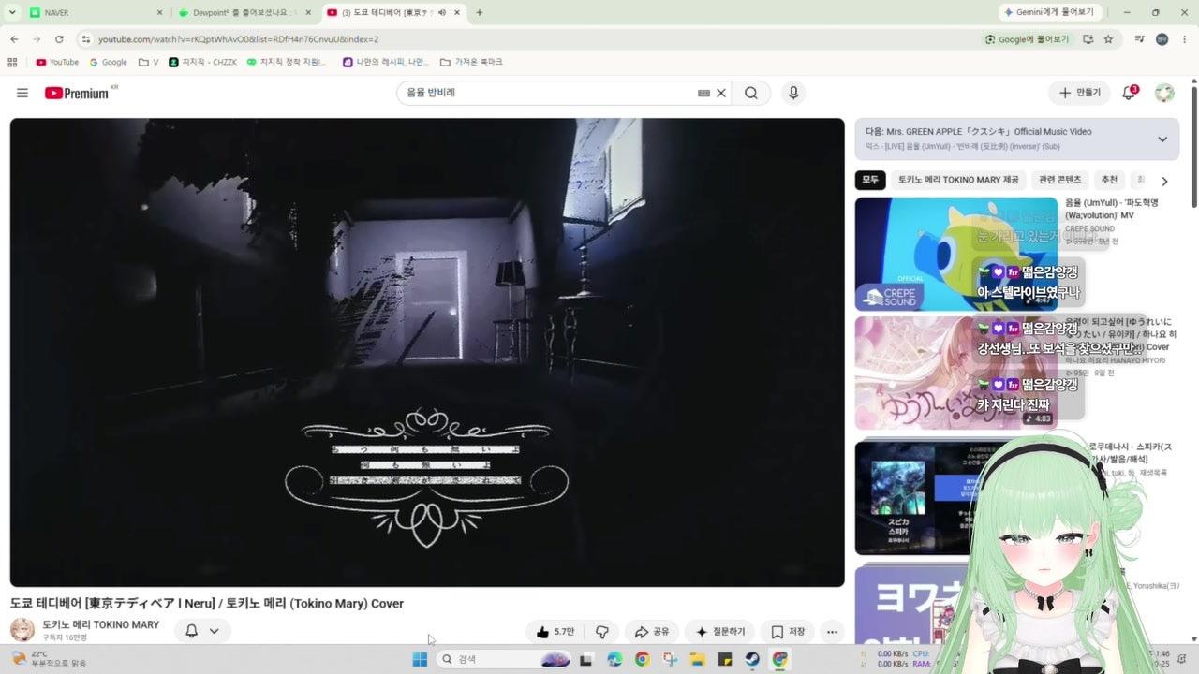1199x674 pixels.
Task: Open the pink HANAYO HIYORI cover thumbnail
Action: pyautogui.click(x=955, y=373)
